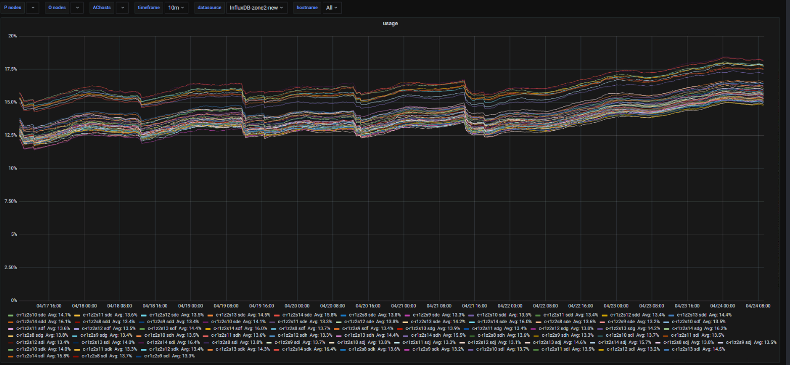Click orange line icon beside c-r1z2s14 sdl

pyautogui.click(x=11, y=356)
